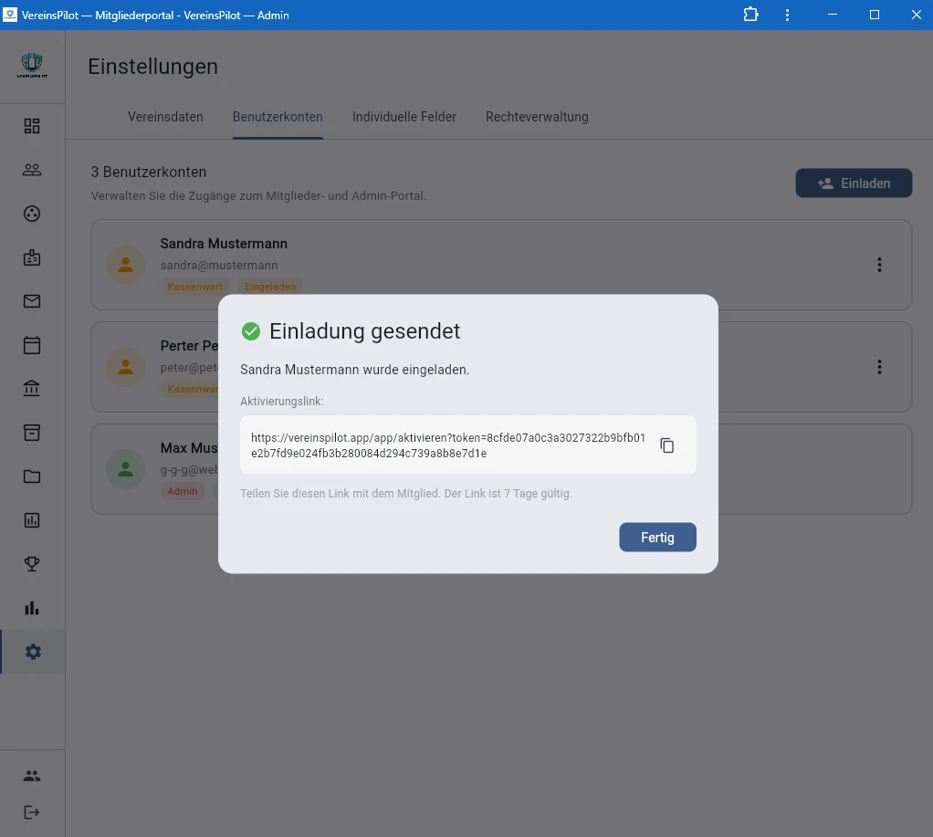This screenshot has width=933, height=837.
Task: Switch to the Vereinsdaten tab
Action: click(x=165, y=117)
